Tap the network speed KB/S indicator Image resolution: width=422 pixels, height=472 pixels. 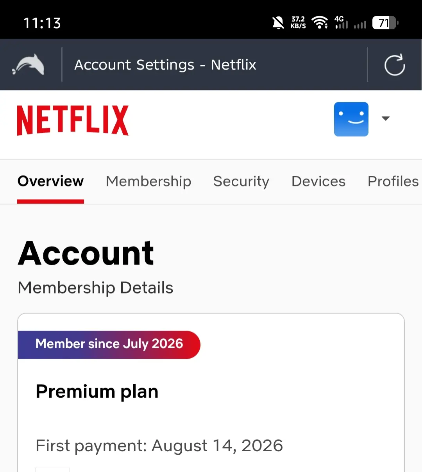pyautogui.click(x=298, y=23)
